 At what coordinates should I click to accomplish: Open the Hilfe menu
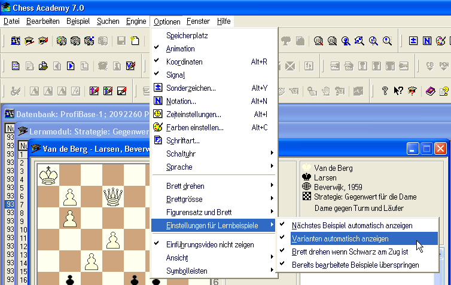click(224, 22)
